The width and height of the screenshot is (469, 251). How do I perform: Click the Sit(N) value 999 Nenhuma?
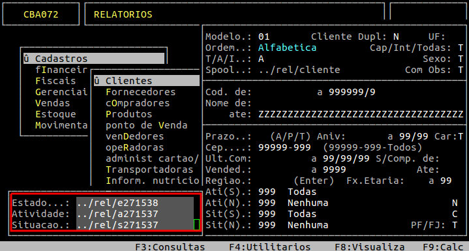(x=293, y=225)
